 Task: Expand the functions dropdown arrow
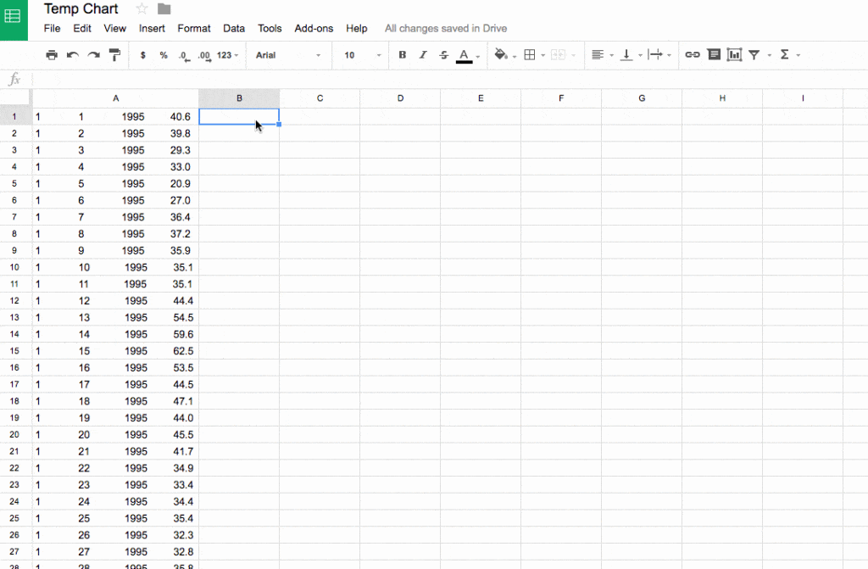coord(798,55)
